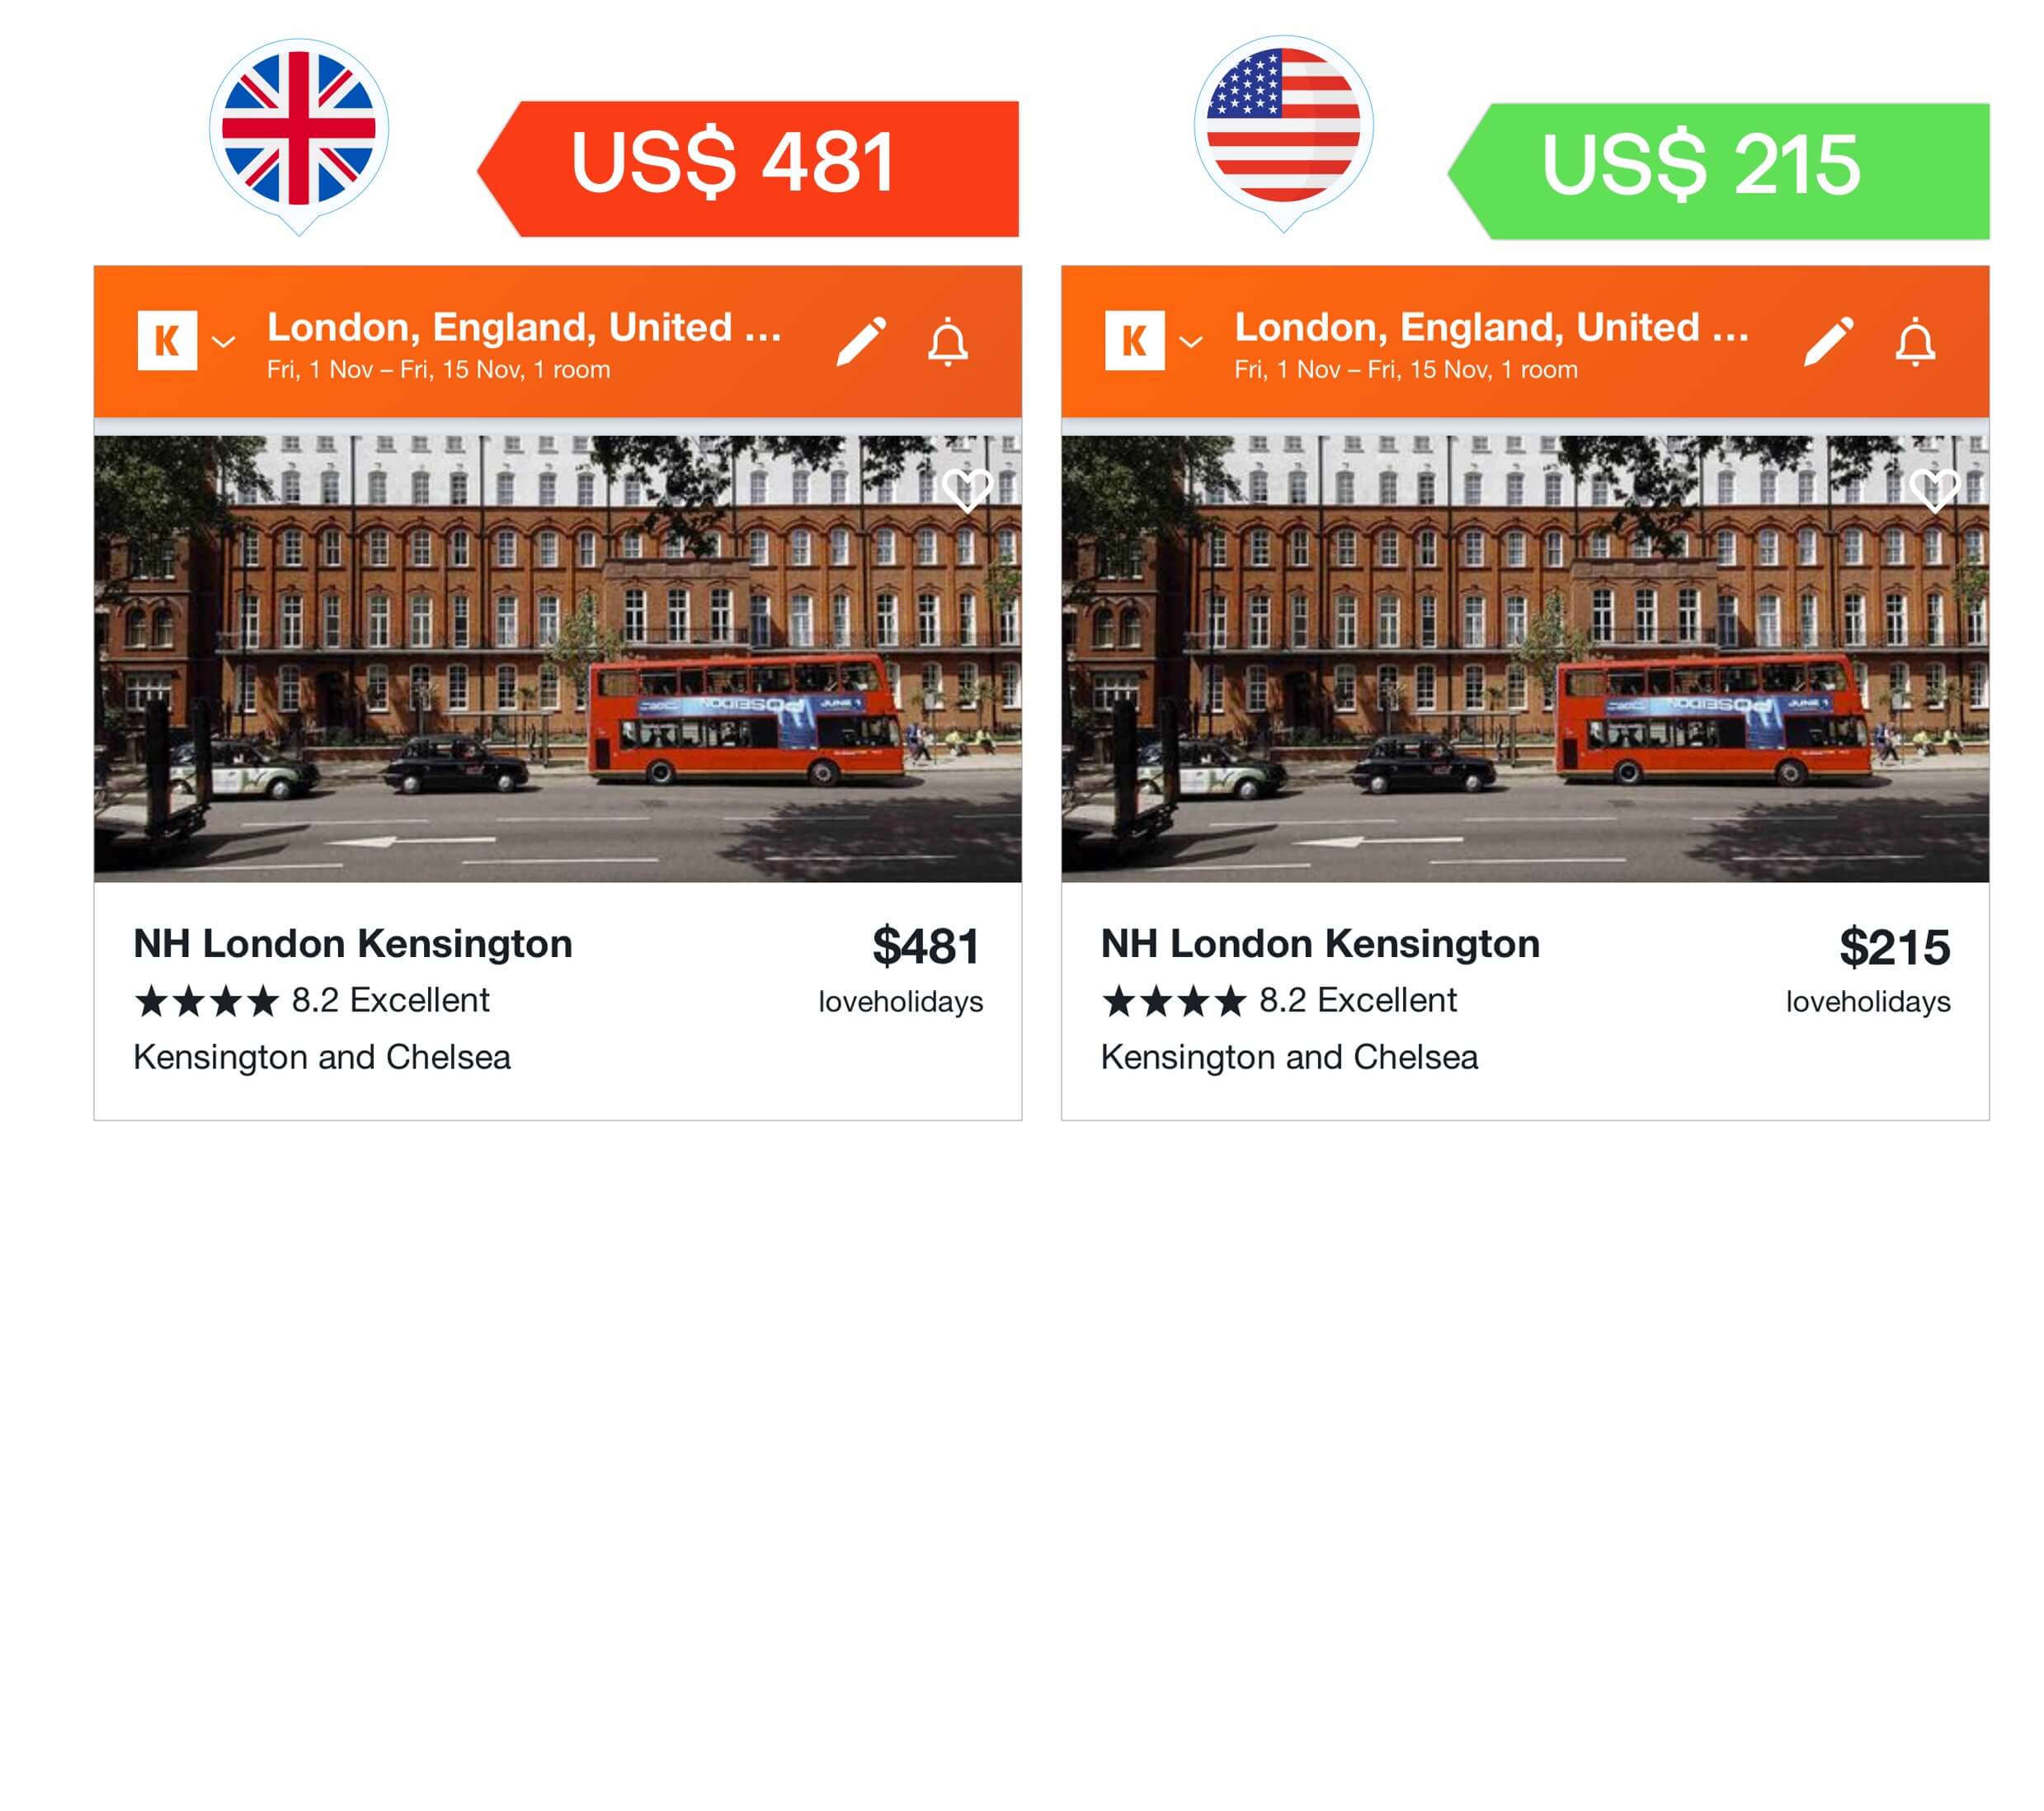The image size is (2044, 1811).
Task: Click the US flag icon
Action: 1283,127
